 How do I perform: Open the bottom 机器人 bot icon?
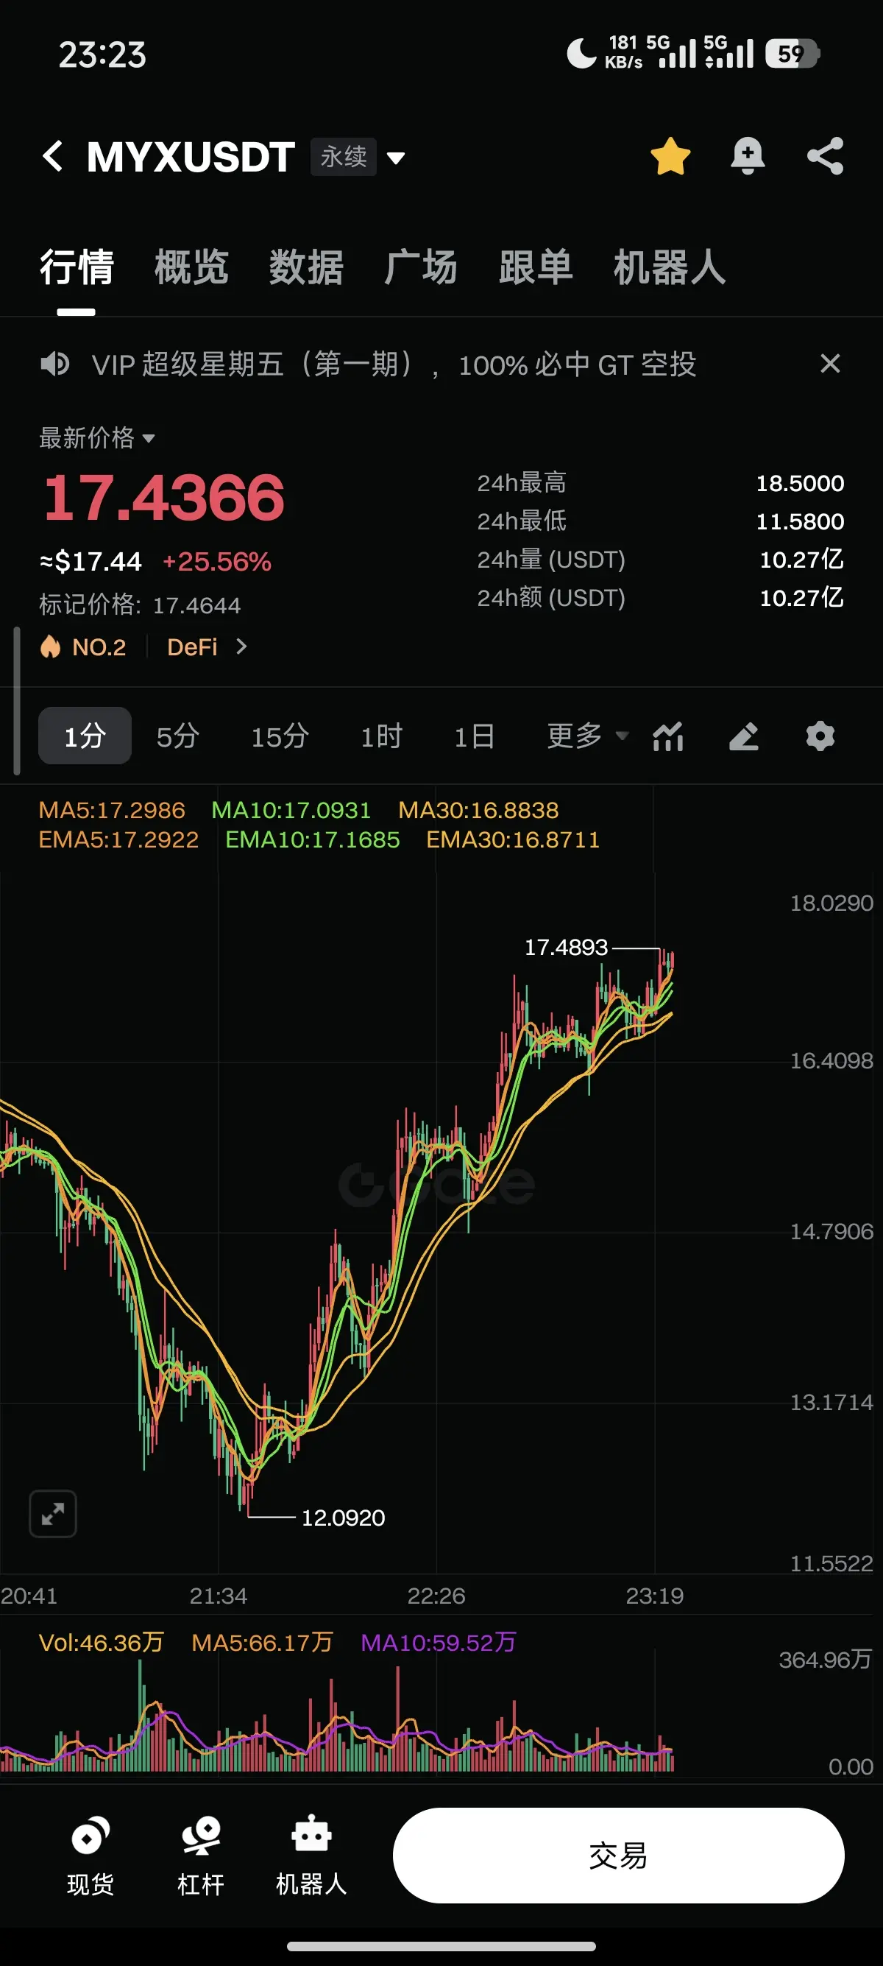coord(311,1855)
